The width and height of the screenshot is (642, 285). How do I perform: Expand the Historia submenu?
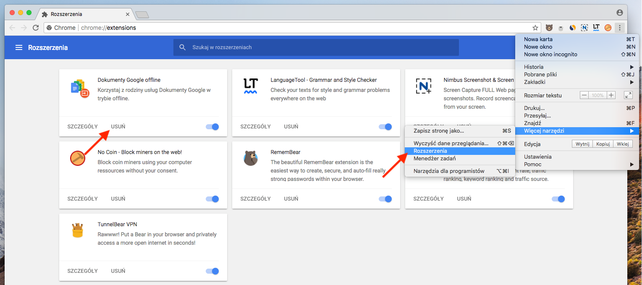(577, 67)
